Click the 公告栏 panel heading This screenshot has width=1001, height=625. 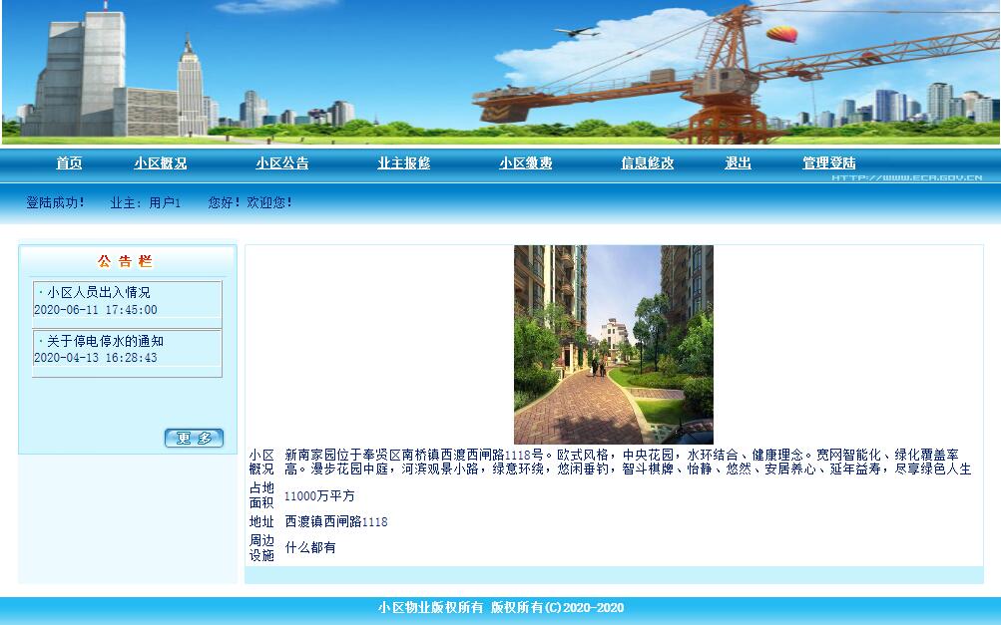tap(125, 261)
